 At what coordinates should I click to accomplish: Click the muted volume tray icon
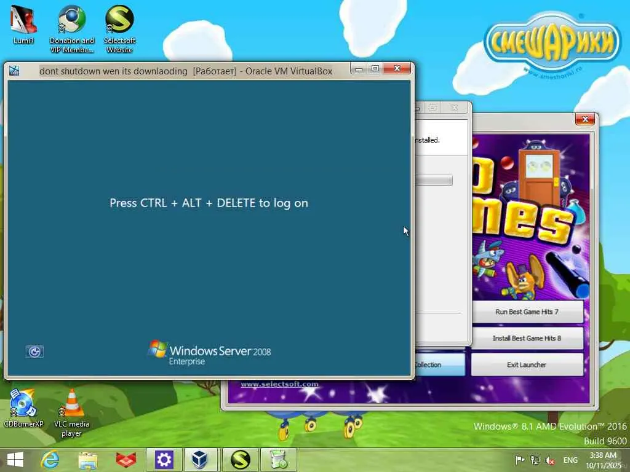coord(550,460)
